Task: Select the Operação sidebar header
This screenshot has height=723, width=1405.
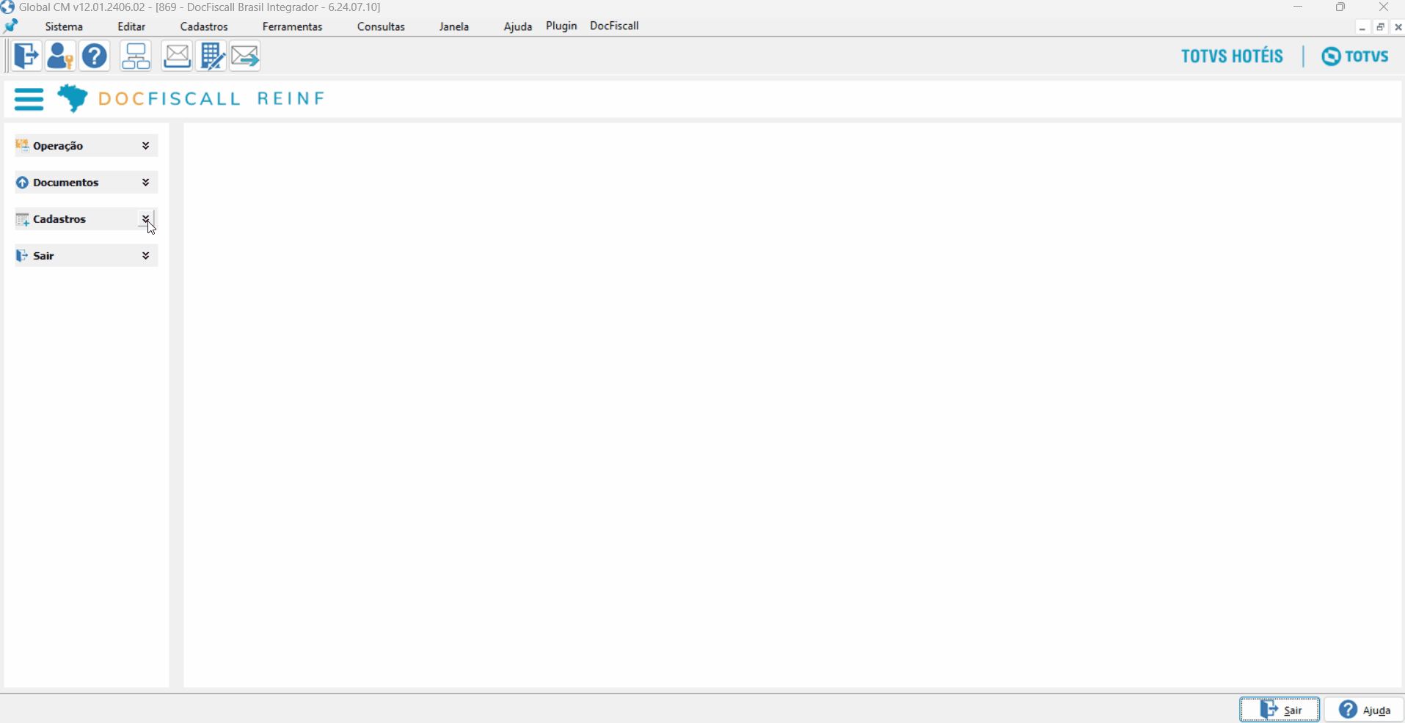Action: tap(87, 146)
